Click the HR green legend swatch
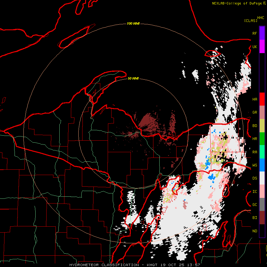The width and height of the screenshot is (267, 267). point(262,139)
